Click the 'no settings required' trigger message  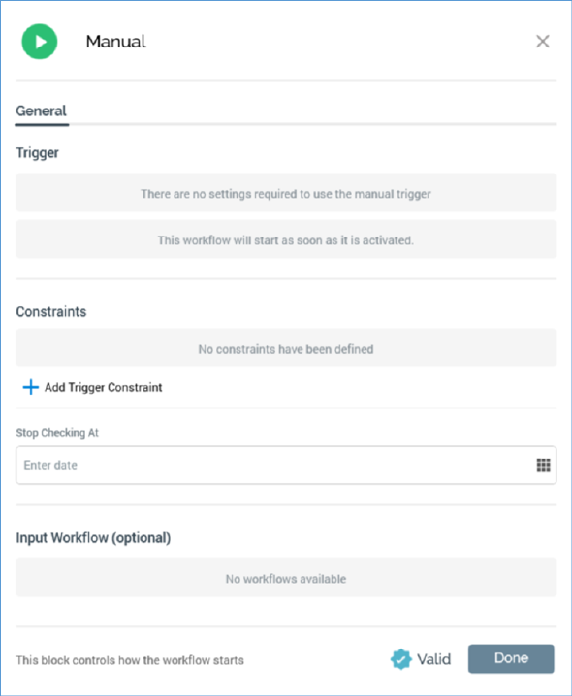(x=286, y=193)
